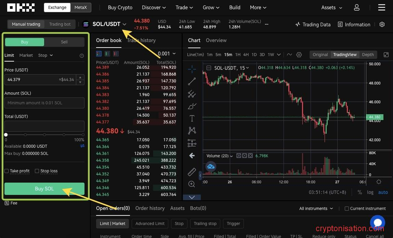Viewport: 393px width, 238px height.
Task: Enable the Take profit checkbox
Action: click(6, 171)
